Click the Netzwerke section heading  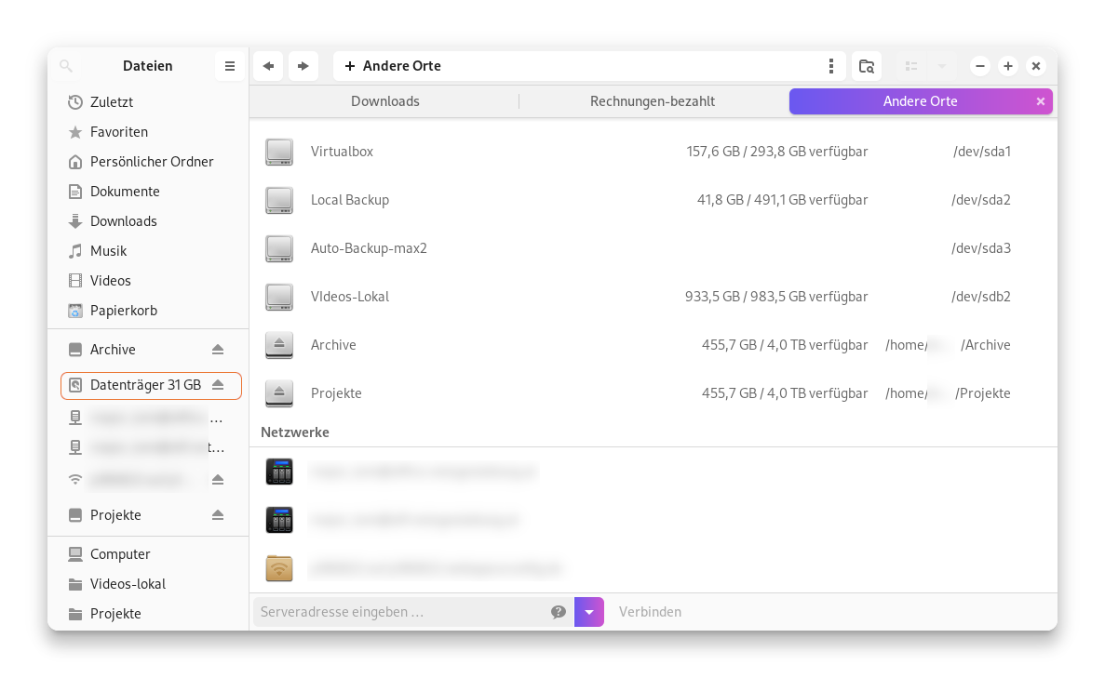[295, 432]
